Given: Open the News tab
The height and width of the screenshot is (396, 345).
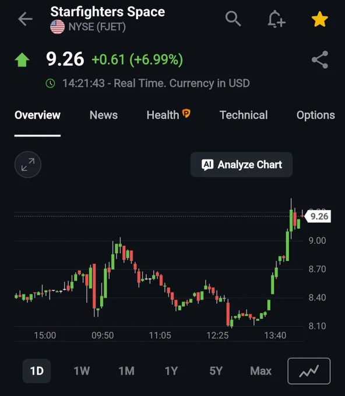Looking at the screenshot, I should [104, 115].
